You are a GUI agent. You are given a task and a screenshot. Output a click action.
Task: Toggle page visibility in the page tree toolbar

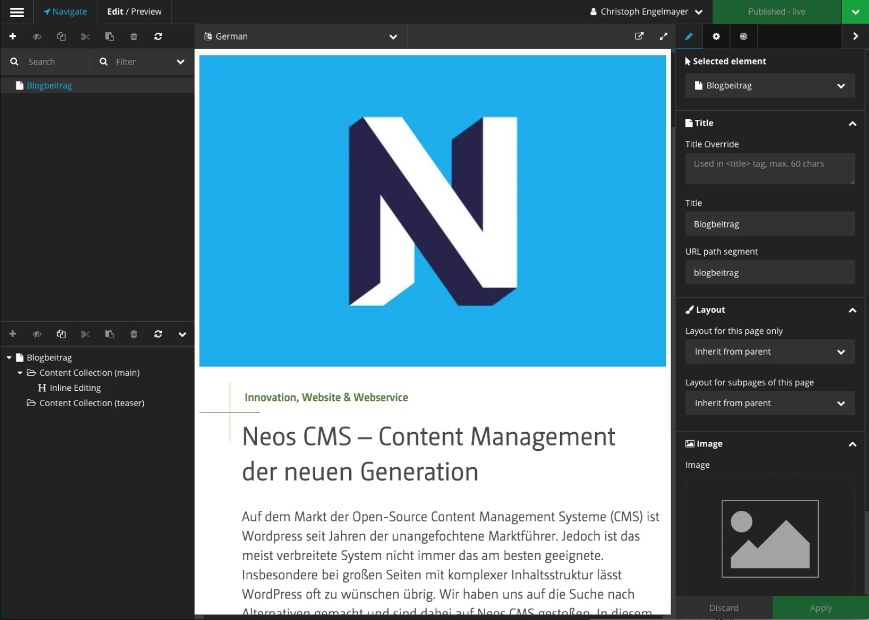(37, 36)
